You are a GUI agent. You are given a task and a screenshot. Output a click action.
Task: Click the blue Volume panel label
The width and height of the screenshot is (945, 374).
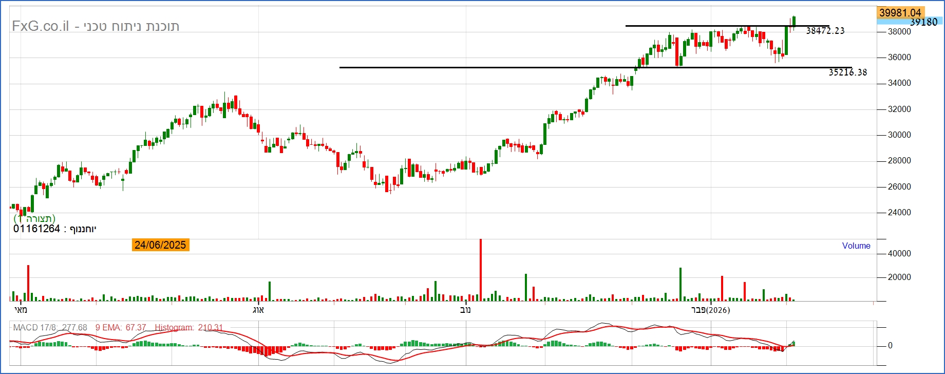(x=856, y=246)
